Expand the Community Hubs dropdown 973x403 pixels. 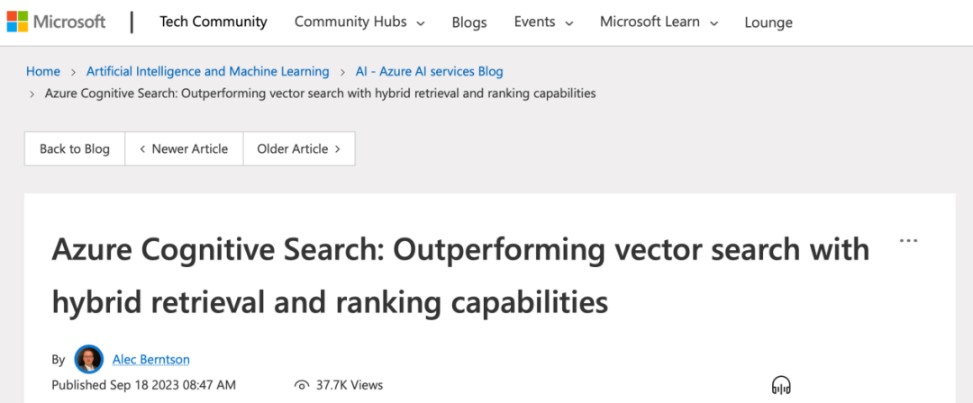tap(359, 22)
